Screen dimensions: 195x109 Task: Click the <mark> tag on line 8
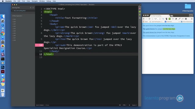tap(126, 33)
